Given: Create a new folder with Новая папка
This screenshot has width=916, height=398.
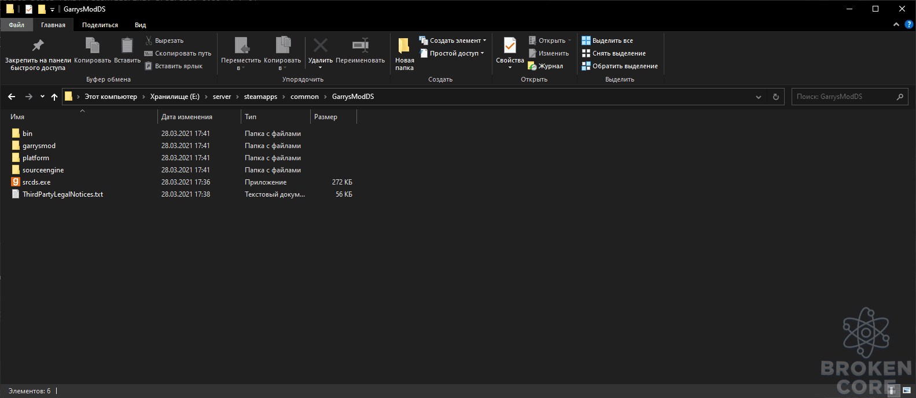Looking at the screenshot, I should coord(404,54).
